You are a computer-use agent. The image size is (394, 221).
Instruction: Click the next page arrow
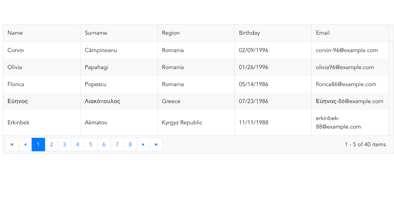[143, 144]
